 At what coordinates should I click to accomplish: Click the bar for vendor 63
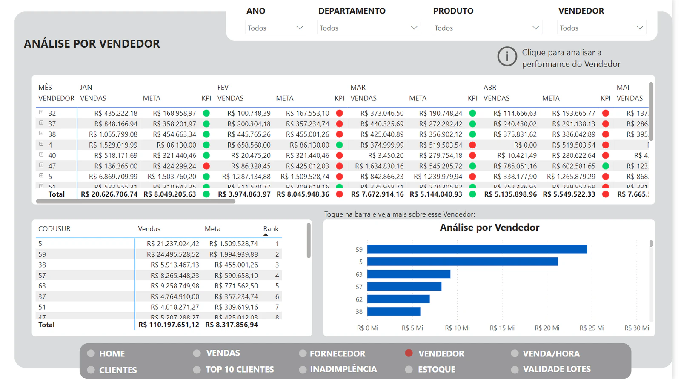pos(409,274)
